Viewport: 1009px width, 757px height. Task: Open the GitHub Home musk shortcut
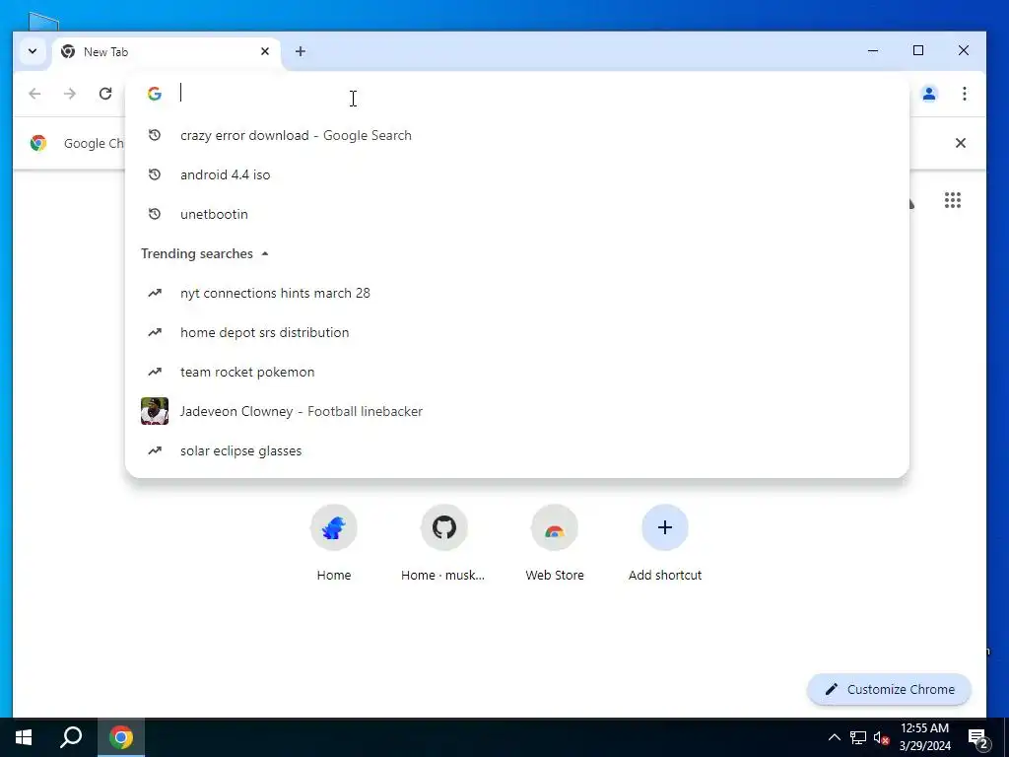point(444,543)
